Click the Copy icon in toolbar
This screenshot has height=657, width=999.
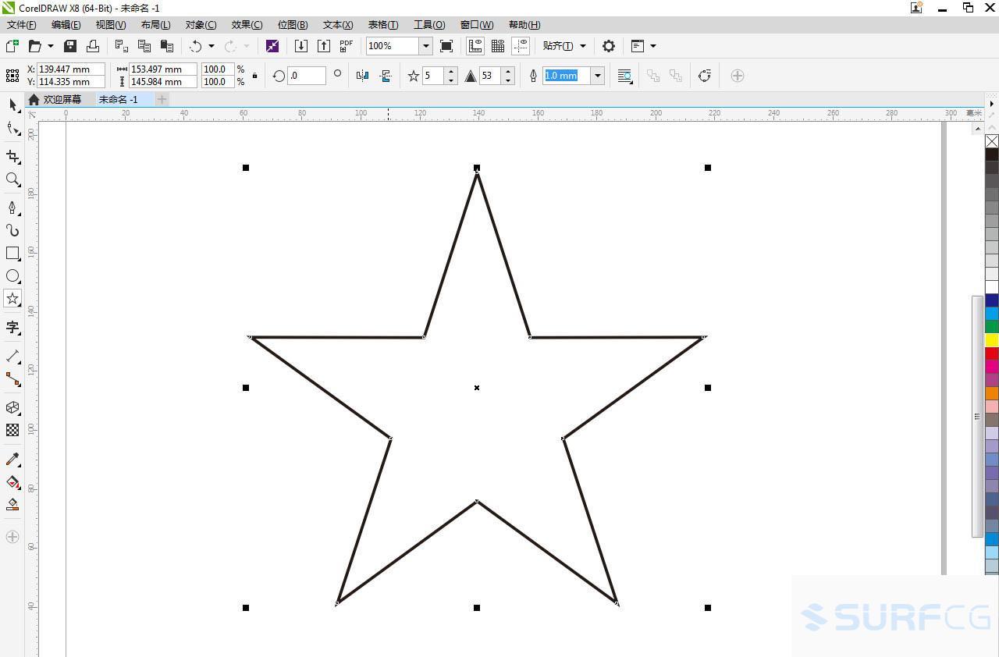tap(144, 46)
